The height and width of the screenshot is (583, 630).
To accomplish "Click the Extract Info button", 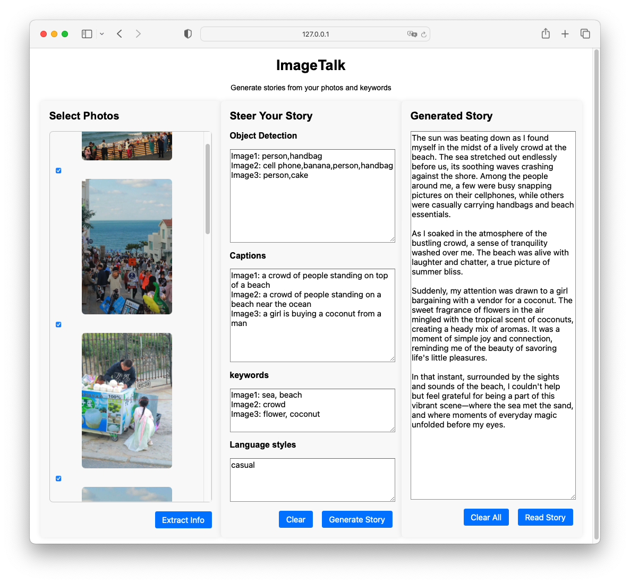I will pos(183,520).
